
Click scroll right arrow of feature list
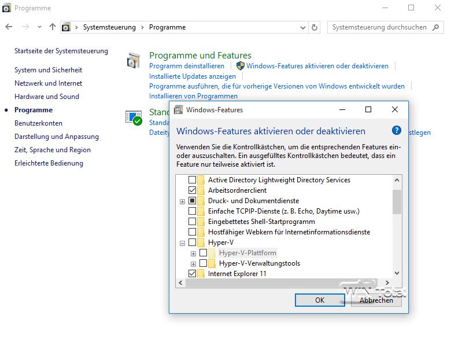pyautogui.click(x=387, y=282)
